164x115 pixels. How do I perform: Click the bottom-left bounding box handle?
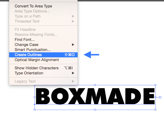coord(35,110)
